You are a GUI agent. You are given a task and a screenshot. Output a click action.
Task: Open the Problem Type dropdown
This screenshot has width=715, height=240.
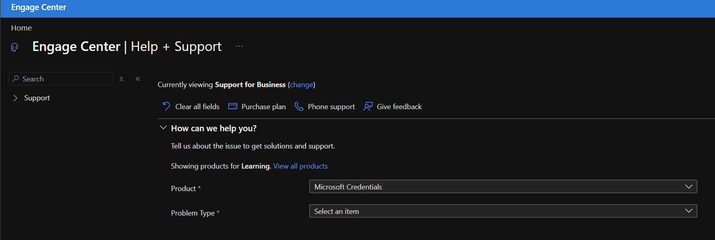[503, 211]
